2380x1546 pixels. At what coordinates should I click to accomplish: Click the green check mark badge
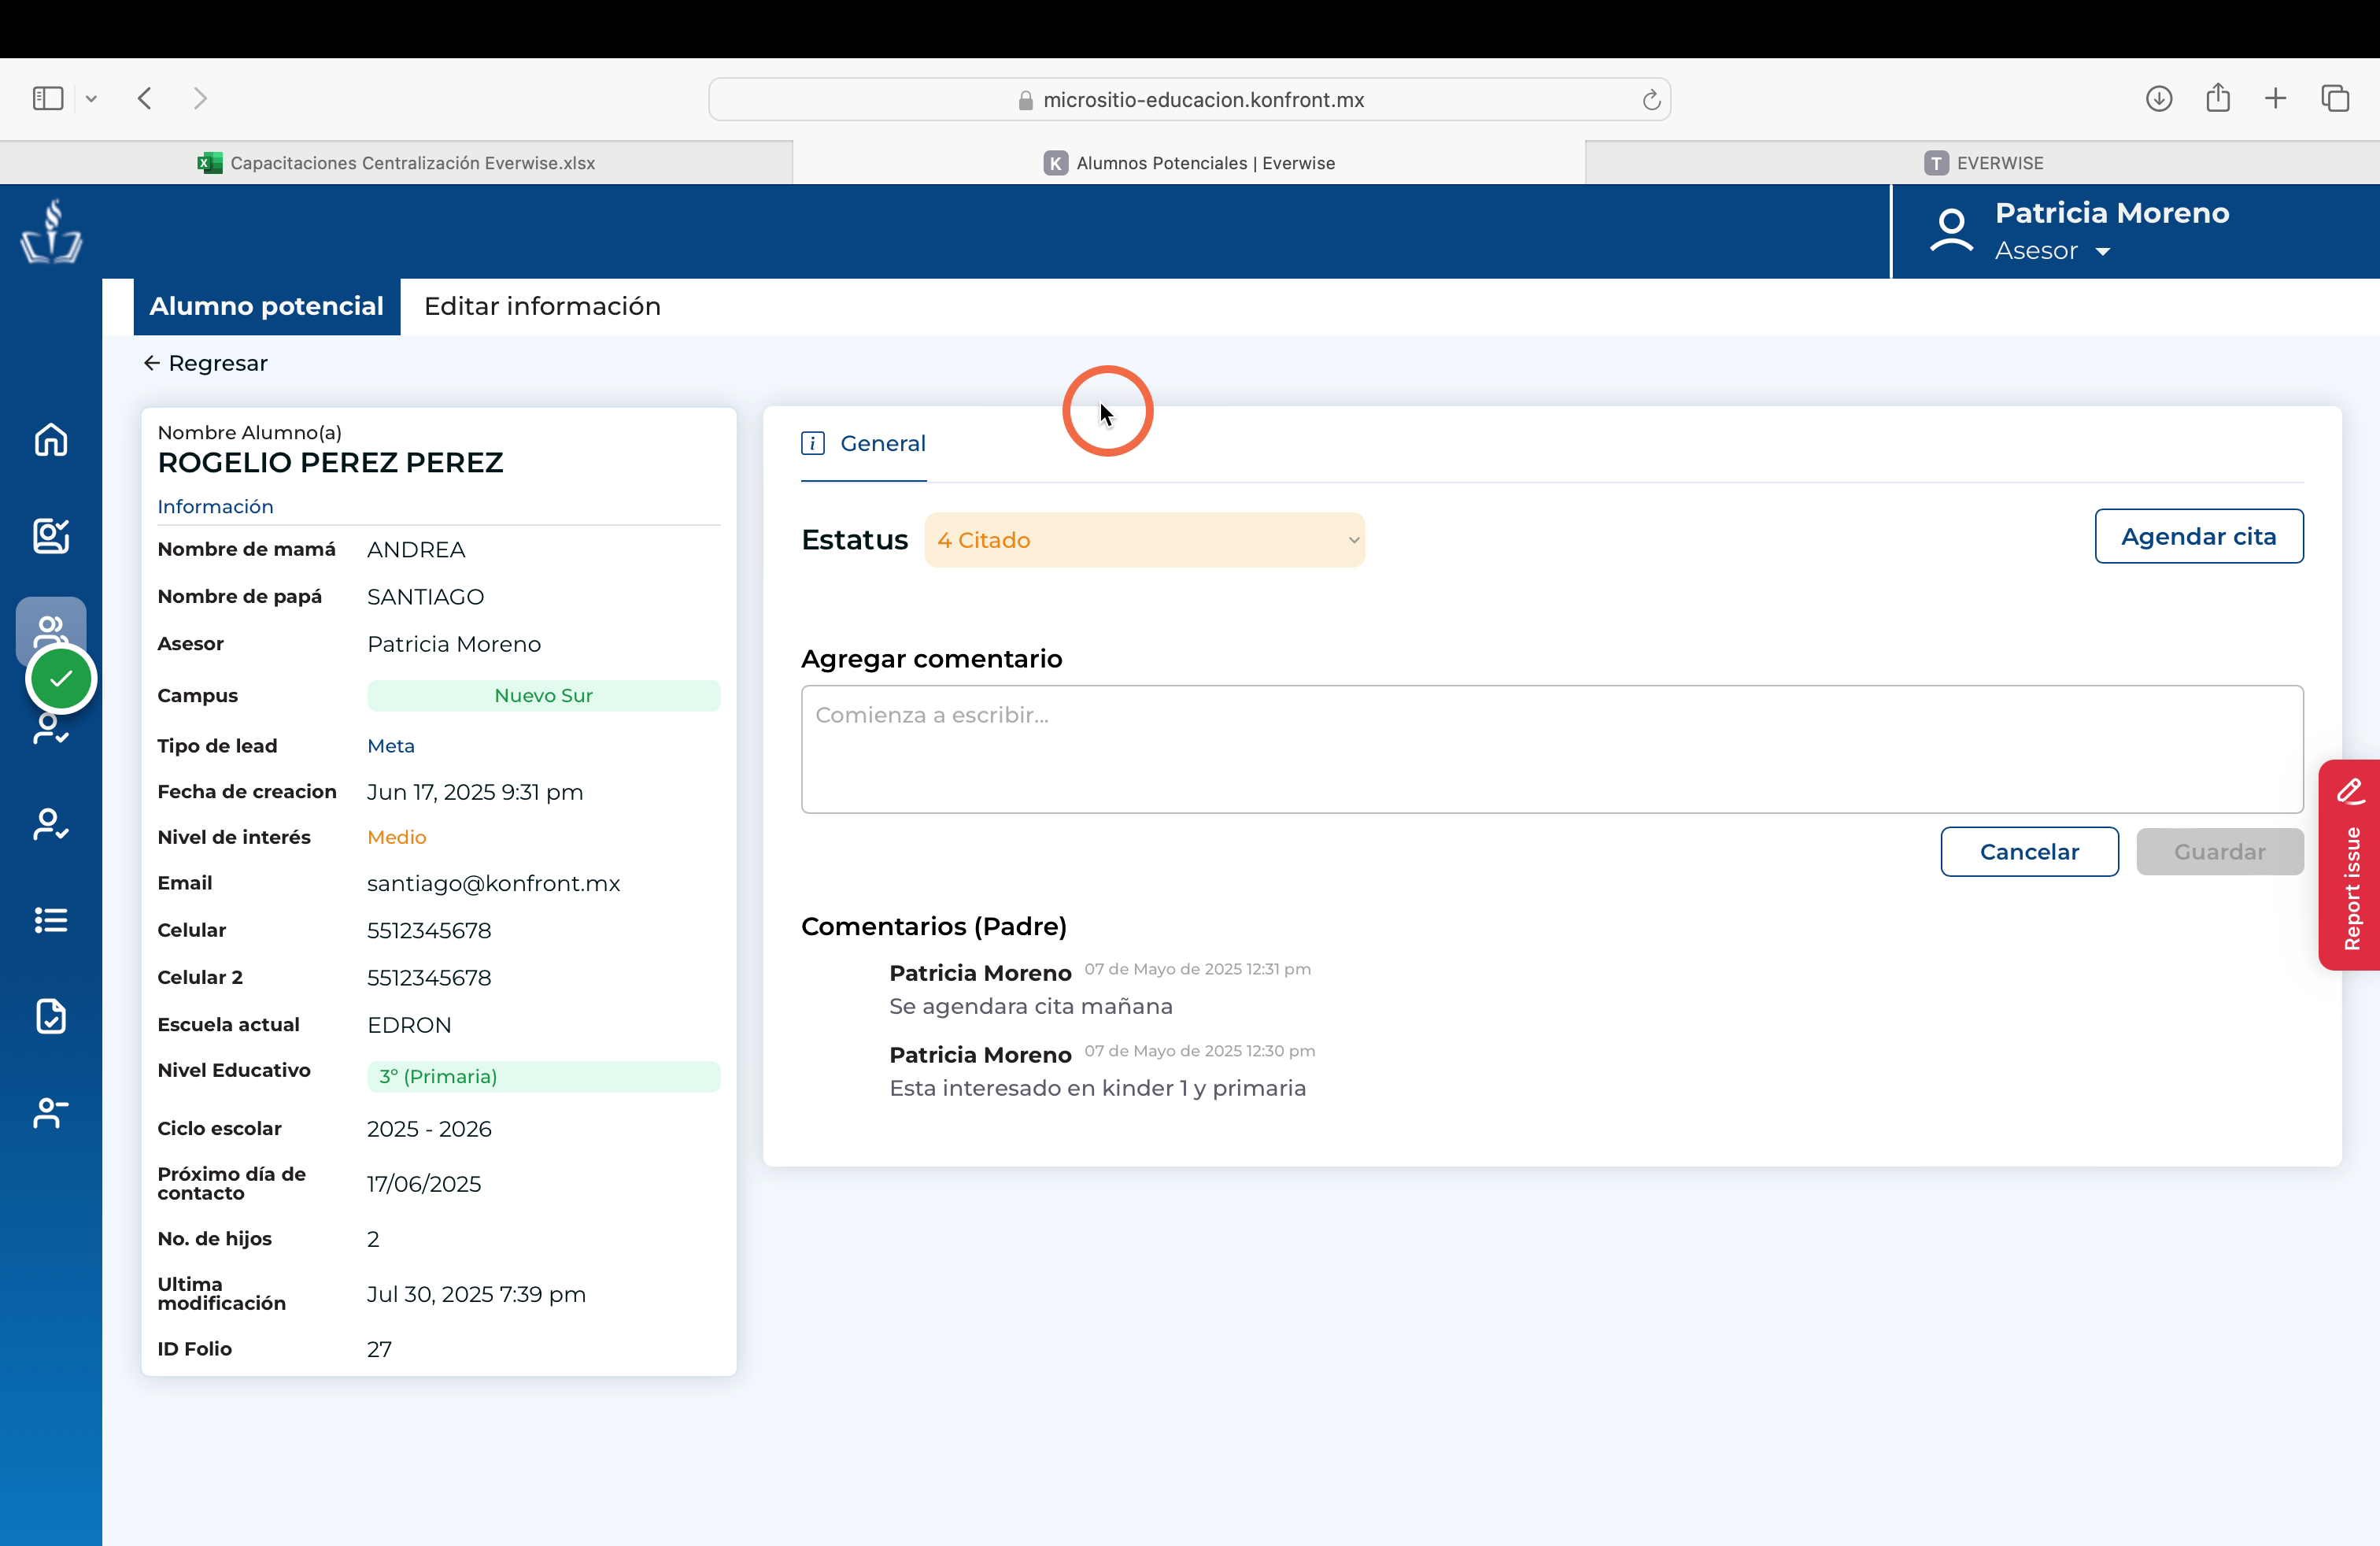pos(61,679)
